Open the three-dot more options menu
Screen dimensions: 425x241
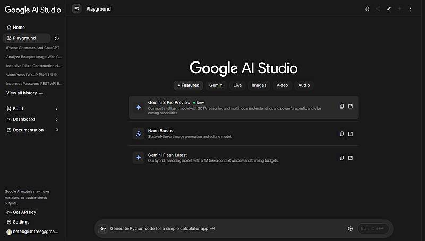(410, 8)
